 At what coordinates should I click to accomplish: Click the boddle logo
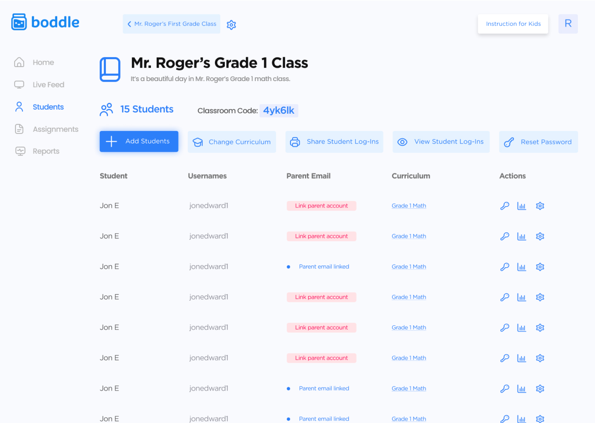tap(45, 22)
